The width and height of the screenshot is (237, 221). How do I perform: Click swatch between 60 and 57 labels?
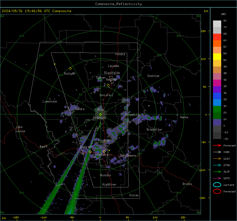(217, 44)
